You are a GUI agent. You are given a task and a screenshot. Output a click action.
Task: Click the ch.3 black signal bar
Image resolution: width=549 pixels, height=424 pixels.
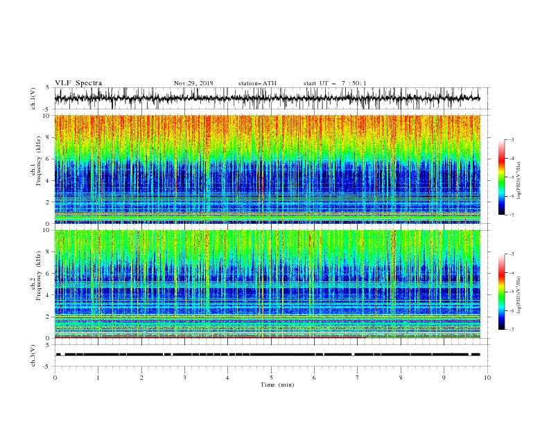click(x=268, y=355)
